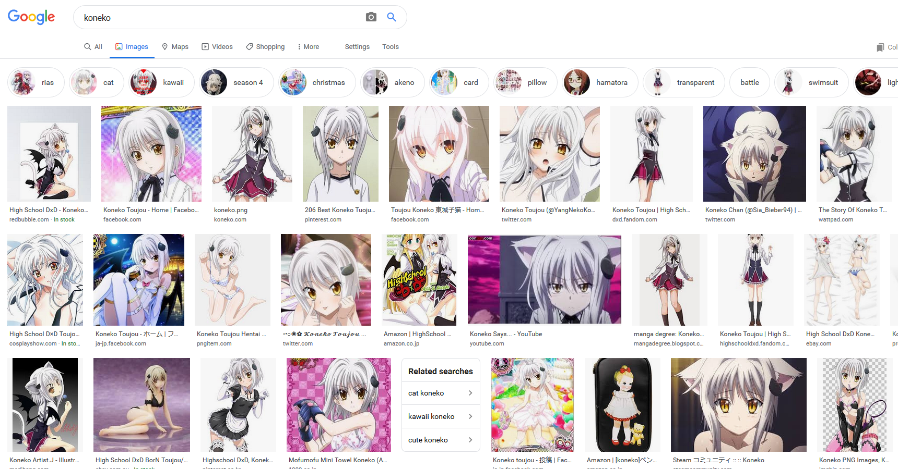Open 'Koneko Says... - YouTube' thumbnail

click(x=545, y=280)
